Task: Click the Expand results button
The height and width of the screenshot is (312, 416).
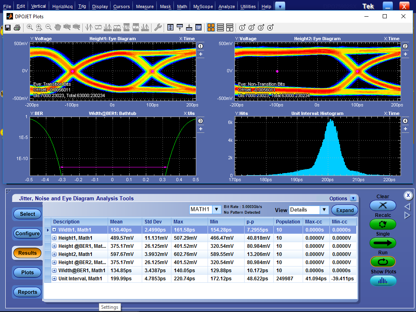Action: tap(344, 210)
